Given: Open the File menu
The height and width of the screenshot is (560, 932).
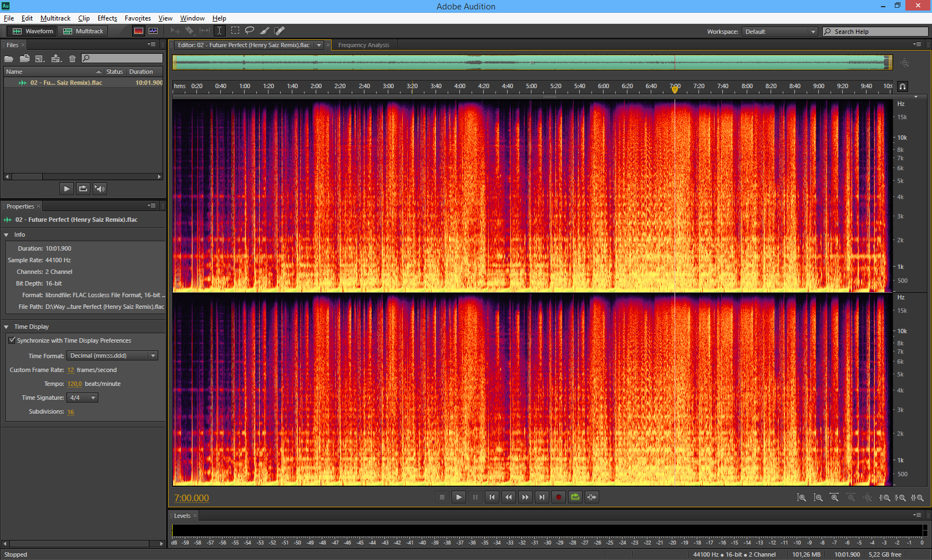Looking at the screenshot, I should click(9, 18).
